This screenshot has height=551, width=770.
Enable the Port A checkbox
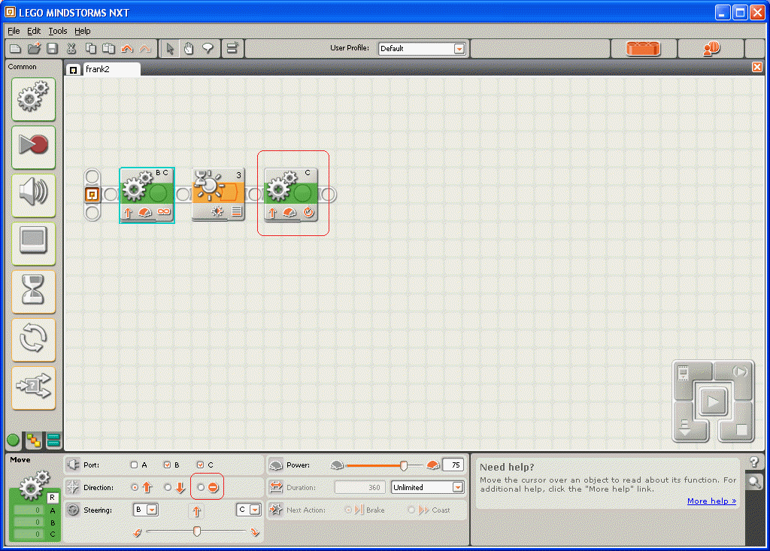point(134,465)
